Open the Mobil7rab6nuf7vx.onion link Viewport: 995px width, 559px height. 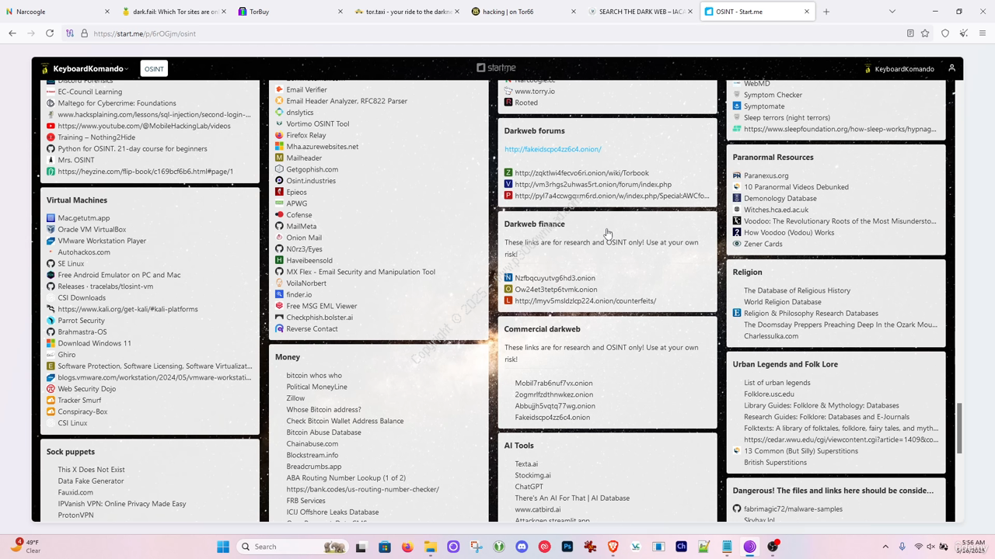(x=553, y=384)
